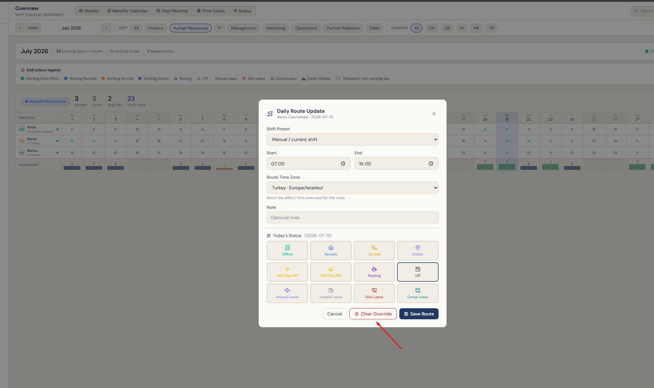Click Anna's avatar AM
654x388 pixels.
(x=22, y=129)
